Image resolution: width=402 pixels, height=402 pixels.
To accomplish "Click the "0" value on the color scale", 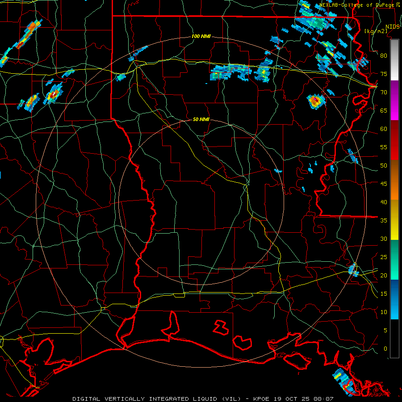I will 385,349.
